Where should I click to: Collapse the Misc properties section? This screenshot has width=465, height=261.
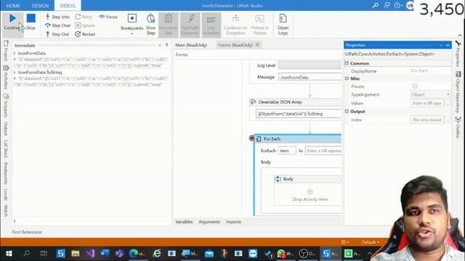coord(347,78)
